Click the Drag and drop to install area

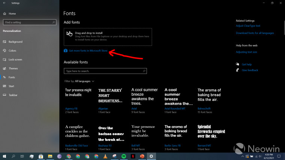pos(108,37)
